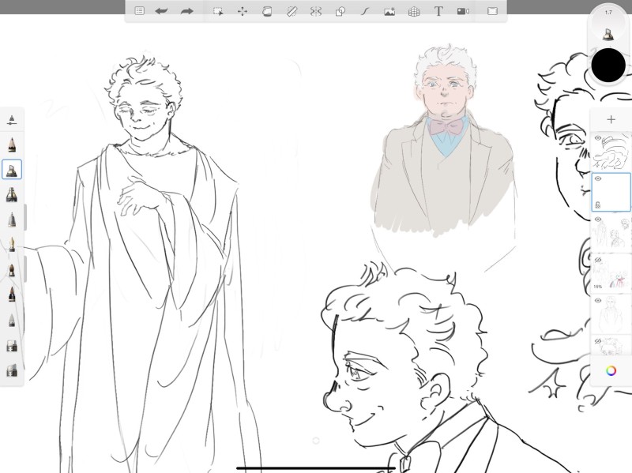Turn on Predictive Stroke curve tool
The height and width of the screenshot is (473, 632).
[x=365, y=11]
